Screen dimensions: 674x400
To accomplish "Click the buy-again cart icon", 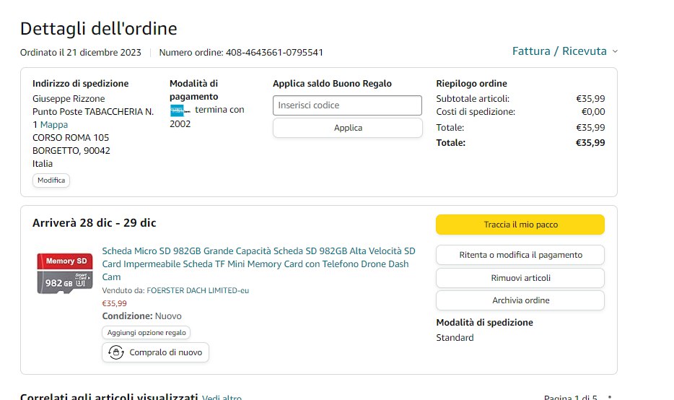I will point(115,352).
